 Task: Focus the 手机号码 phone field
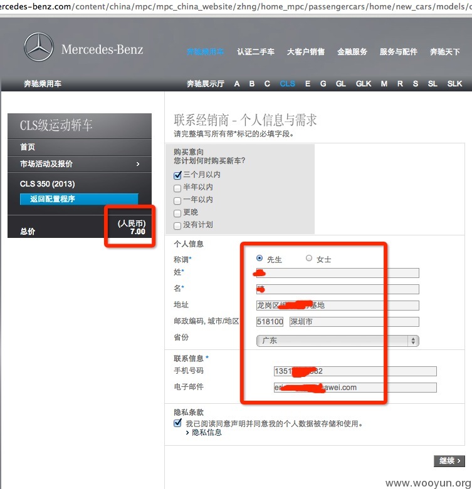tap(355, 371)
